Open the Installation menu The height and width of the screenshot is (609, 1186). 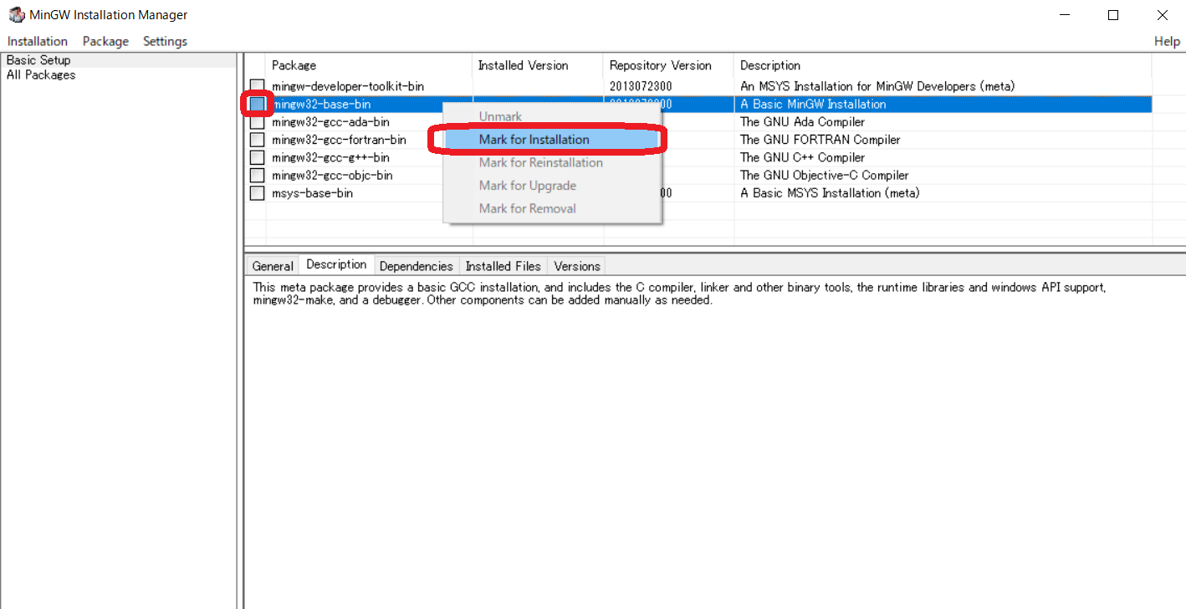click(38, 41)
